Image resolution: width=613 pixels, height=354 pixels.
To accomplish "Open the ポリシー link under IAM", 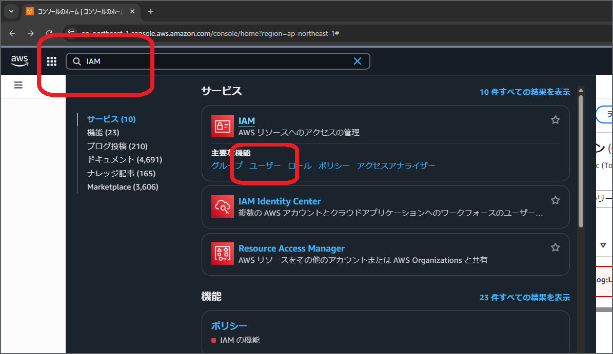I will point(334,165).
